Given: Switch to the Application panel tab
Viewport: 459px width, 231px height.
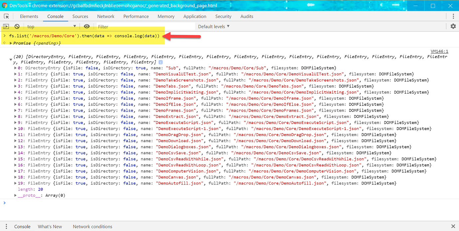Looking at the screenshot, I should click(x=195, y=16).
